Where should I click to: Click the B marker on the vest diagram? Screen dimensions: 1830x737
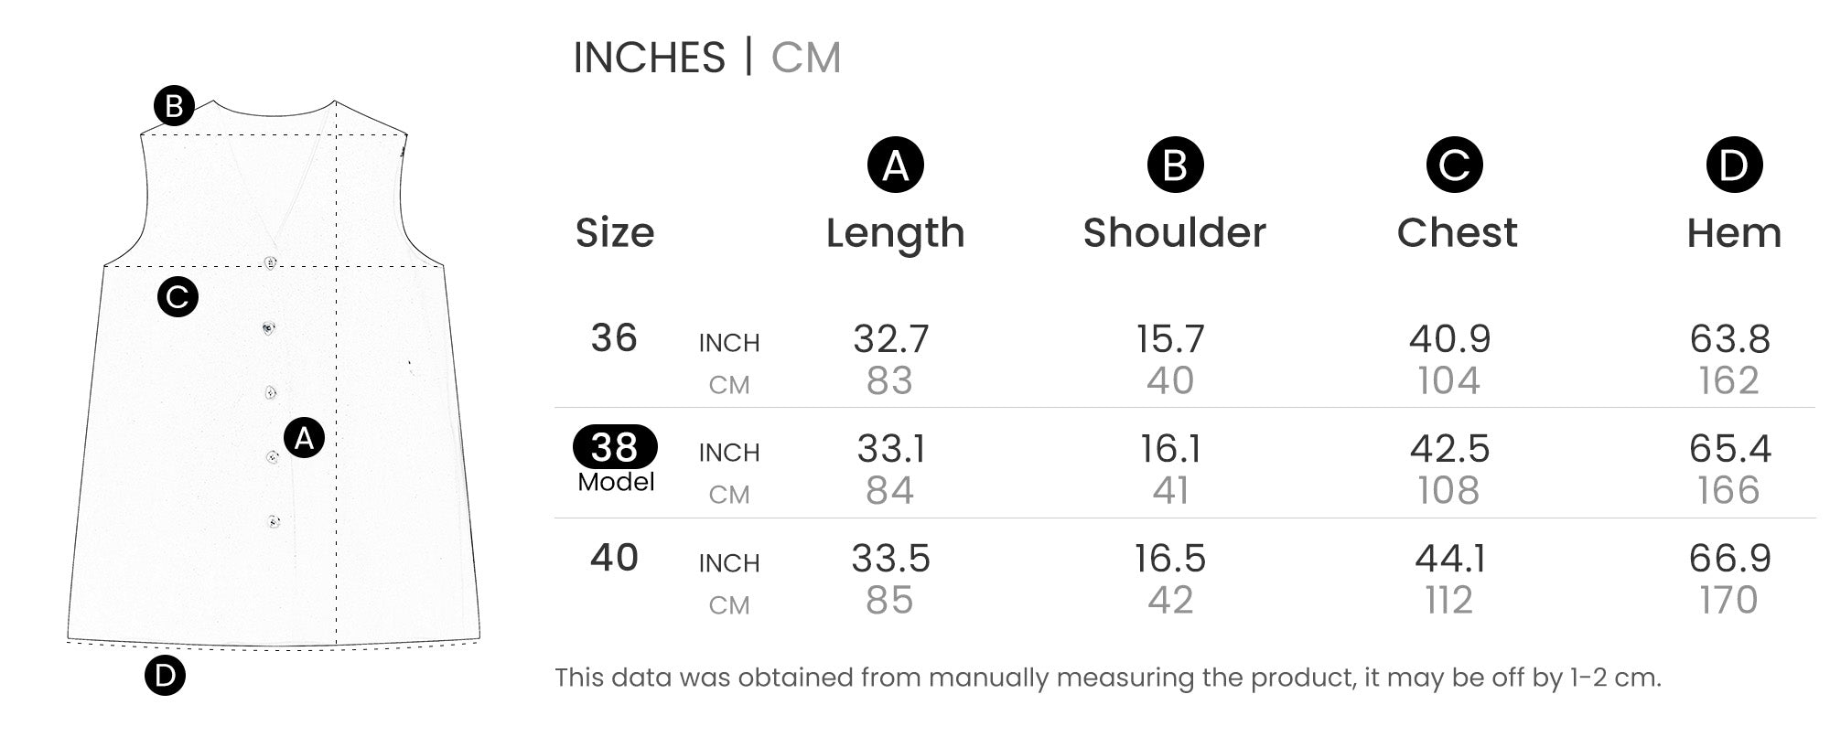174,106
